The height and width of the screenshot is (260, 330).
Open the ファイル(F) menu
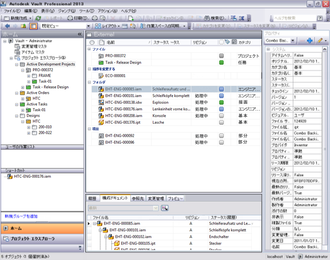12,11
